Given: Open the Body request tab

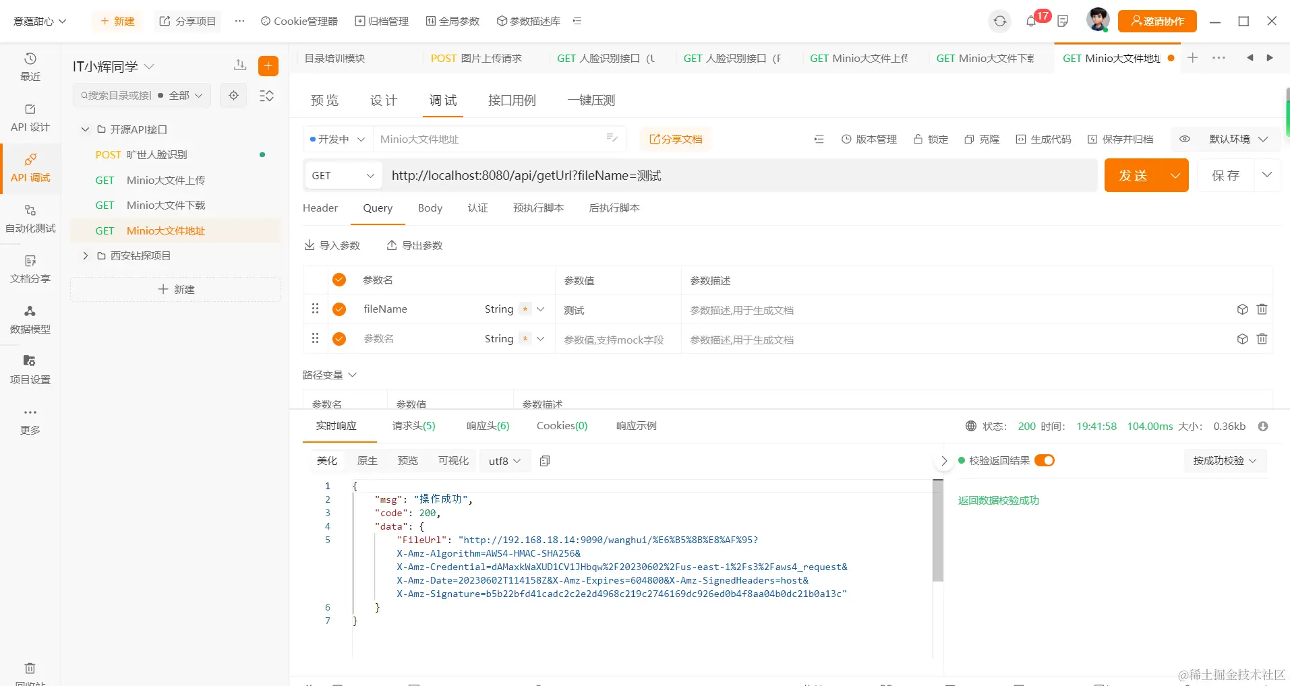Looking at the screenshot, I should (x=430, y=208).
